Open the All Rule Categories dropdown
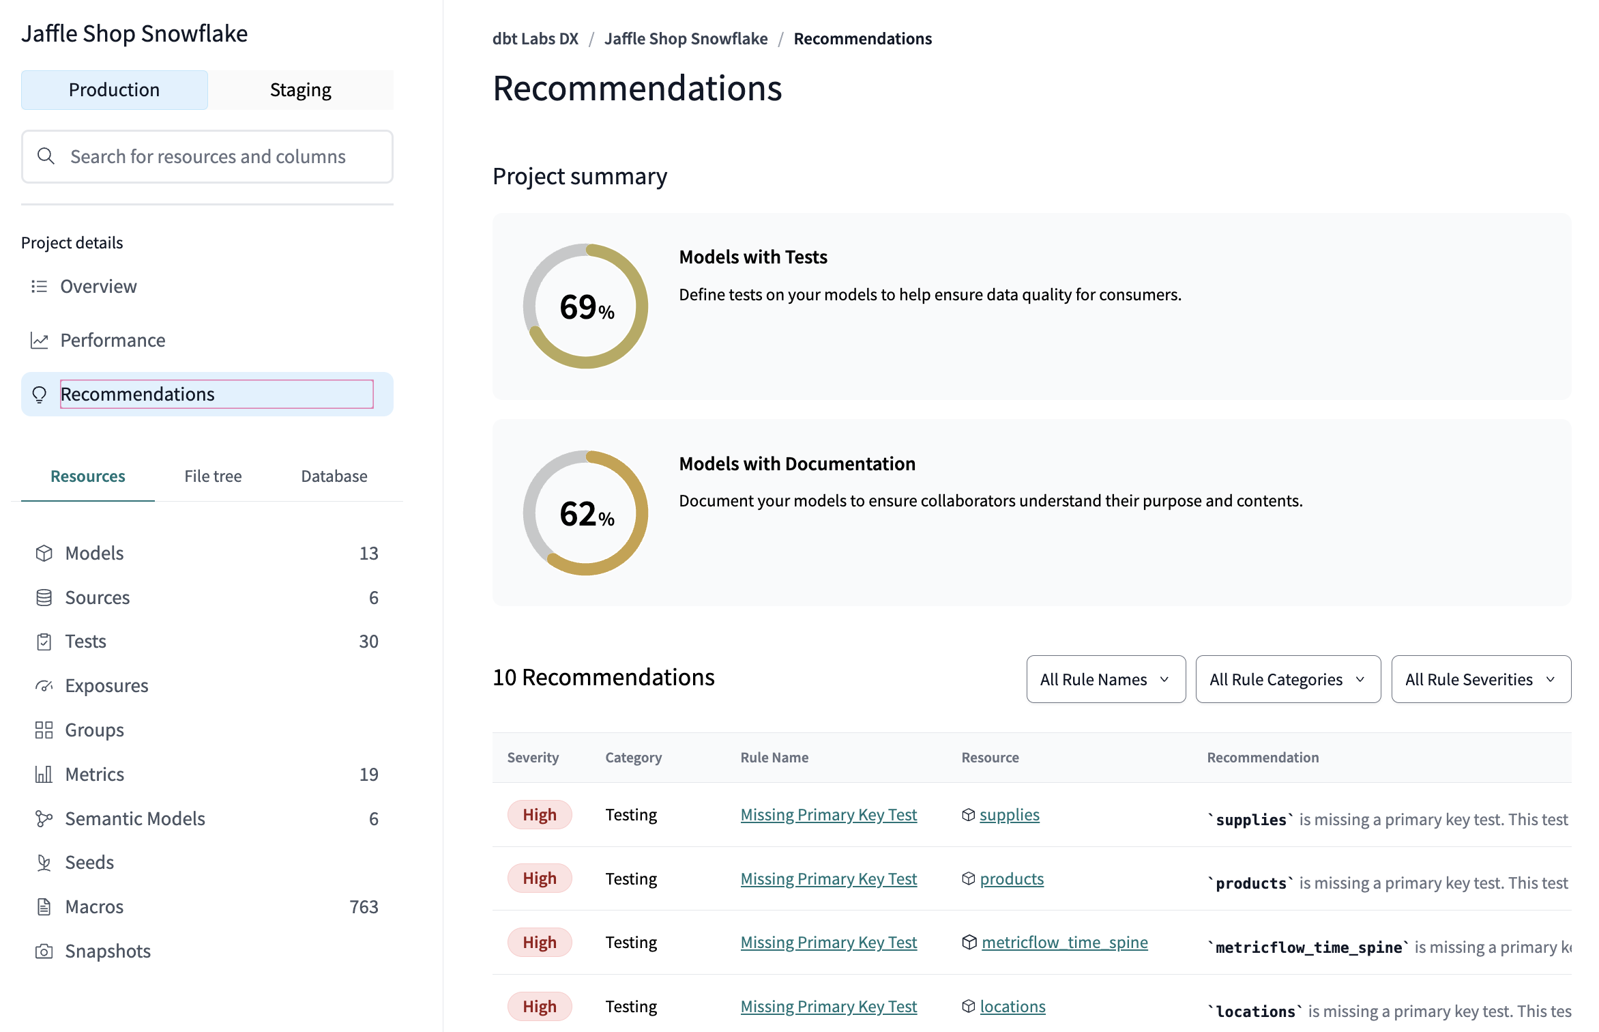Viewport: 1599px width, 1032px height. coord(1287,679)
